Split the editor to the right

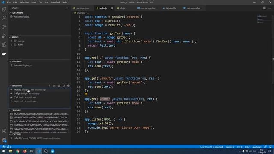264,8
